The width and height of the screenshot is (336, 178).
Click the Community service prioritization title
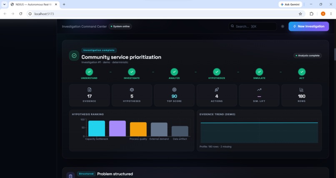[121, 57]
